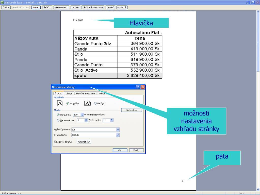Click the Okraje margins toolbar button
The image size is (260, 195).
[75, 7]
